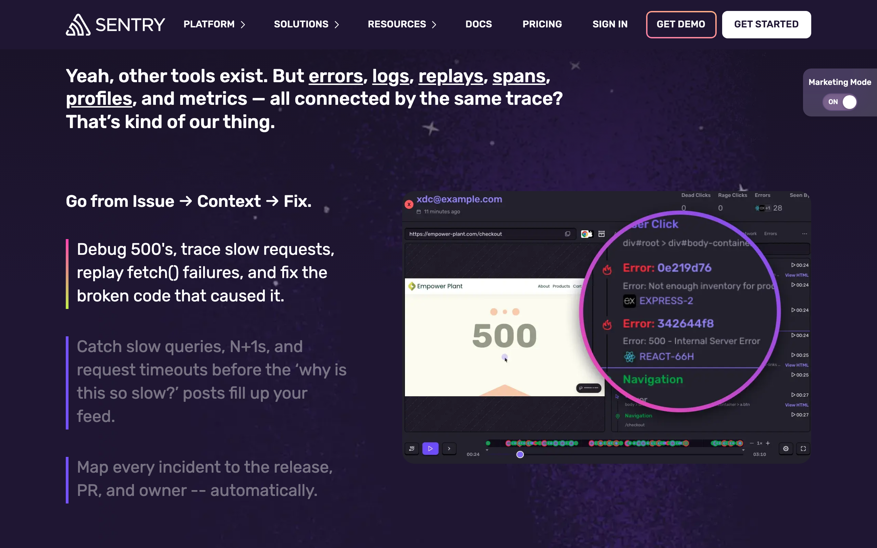Expand the Platform menu
The image size is (877, 548).
click(x=214, y=24)
